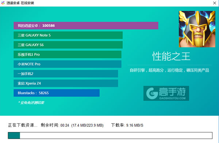Click the 剩余时间 00:24 label
The height and width of the screenshot is (143, 219).
pyautogui.click(x=55, y=125)
